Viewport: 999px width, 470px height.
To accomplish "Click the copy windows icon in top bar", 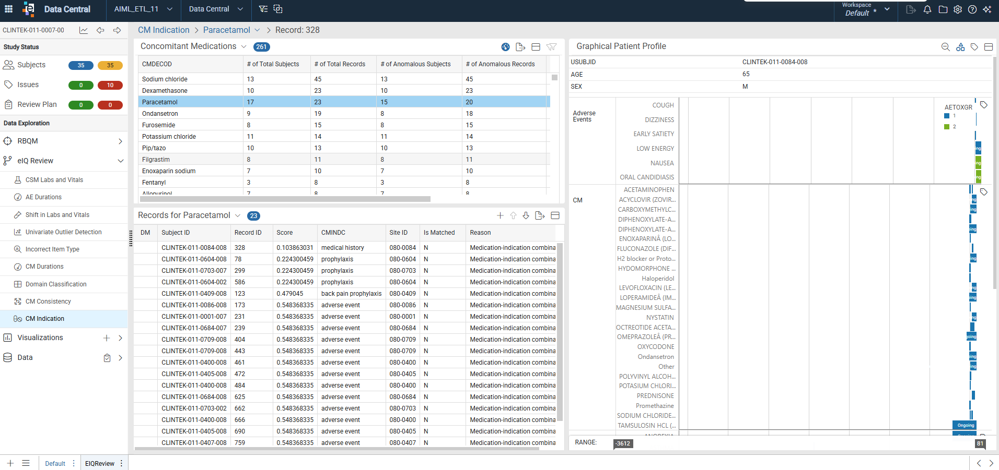I will [x=278, y=9].
